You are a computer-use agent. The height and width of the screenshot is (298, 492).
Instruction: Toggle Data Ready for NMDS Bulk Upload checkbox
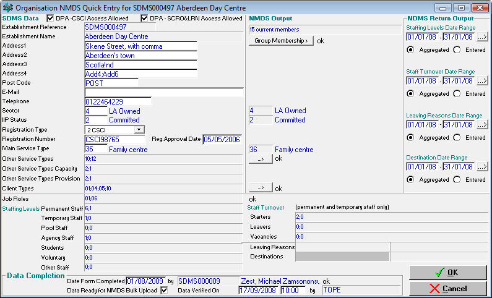(164, 290)
